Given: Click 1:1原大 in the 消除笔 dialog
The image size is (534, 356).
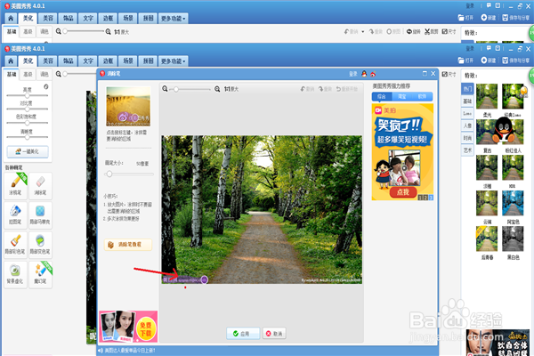Looking at the screenshot, I should pyautogui.click(x=231, y=89).
